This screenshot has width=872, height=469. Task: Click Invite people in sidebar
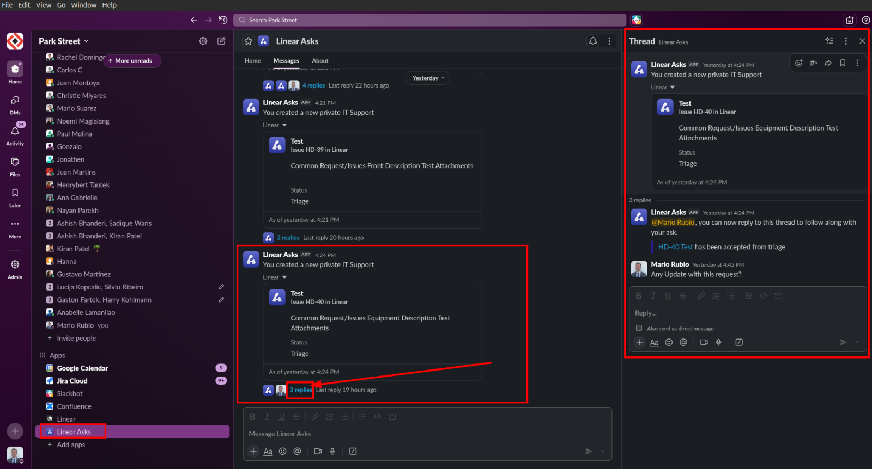pos(76,338)
